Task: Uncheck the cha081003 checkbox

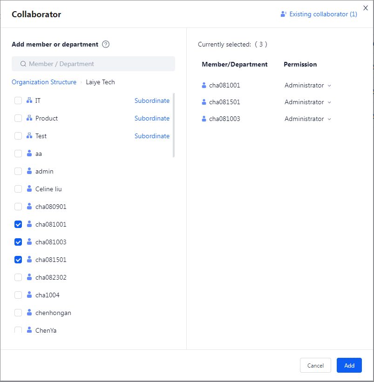Action: tap(18, 242)
